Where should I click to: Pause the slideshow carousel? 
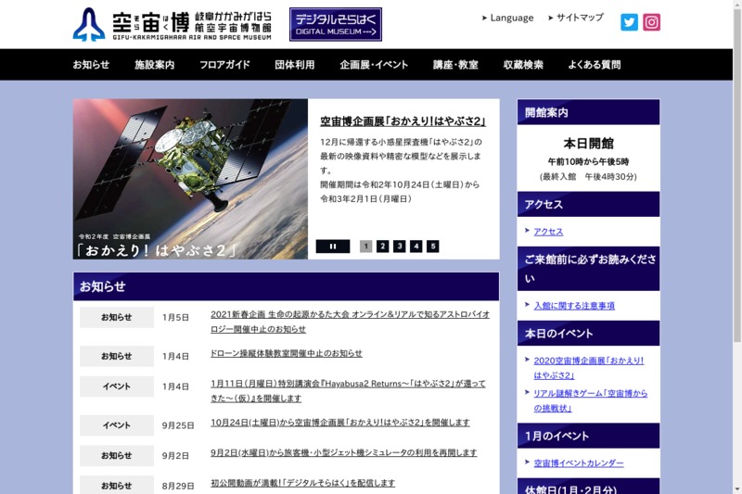tap(332, 247)
